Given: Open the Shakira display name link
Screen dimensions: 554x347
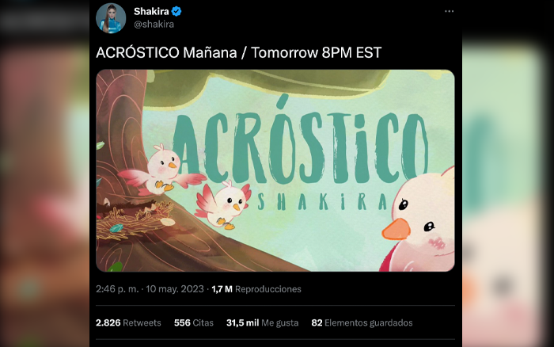Looking at the screenshot, I should pos(151,11).
